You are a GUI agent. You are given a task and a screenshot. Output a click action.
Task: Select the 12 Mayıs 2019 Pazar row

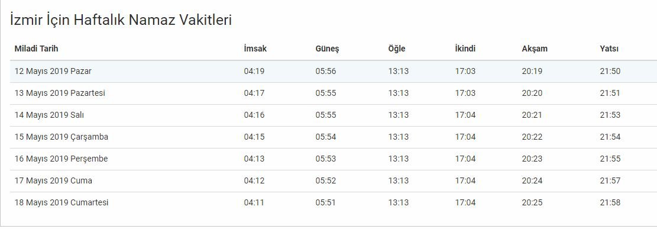click(x=334, y=71)
